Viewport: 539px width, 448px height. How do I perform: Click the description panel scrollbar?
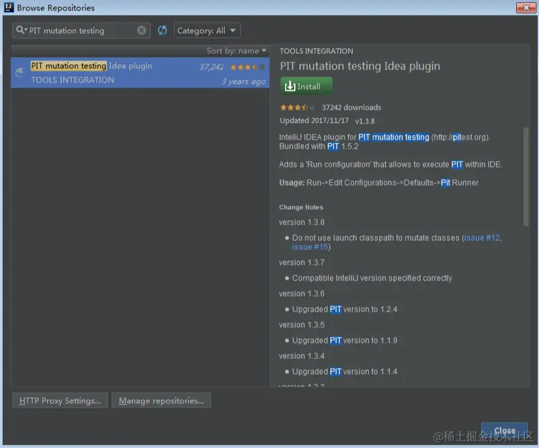coord(525,177)
